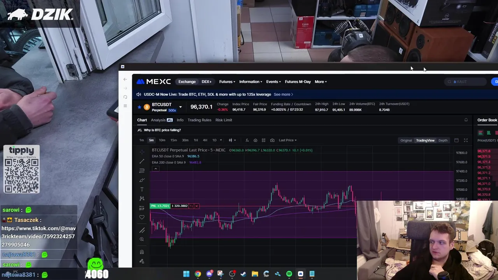Image resolution: width=498 pixels, height=280 pixels.
Task: Focus the XAUT search field
Action: (466, 82)
